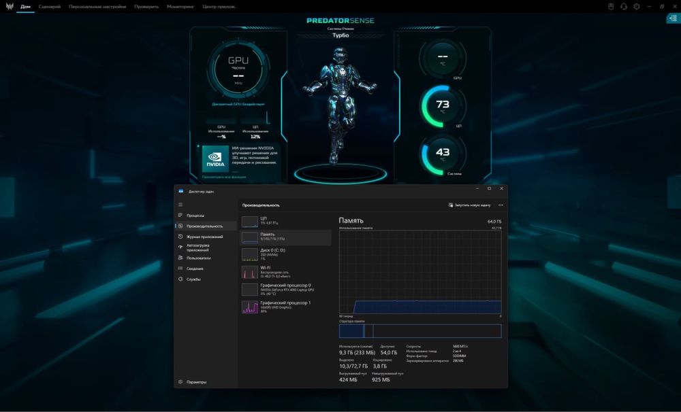Click the Дискретный GPU status text
681x412 pixels.
[238, 104]
